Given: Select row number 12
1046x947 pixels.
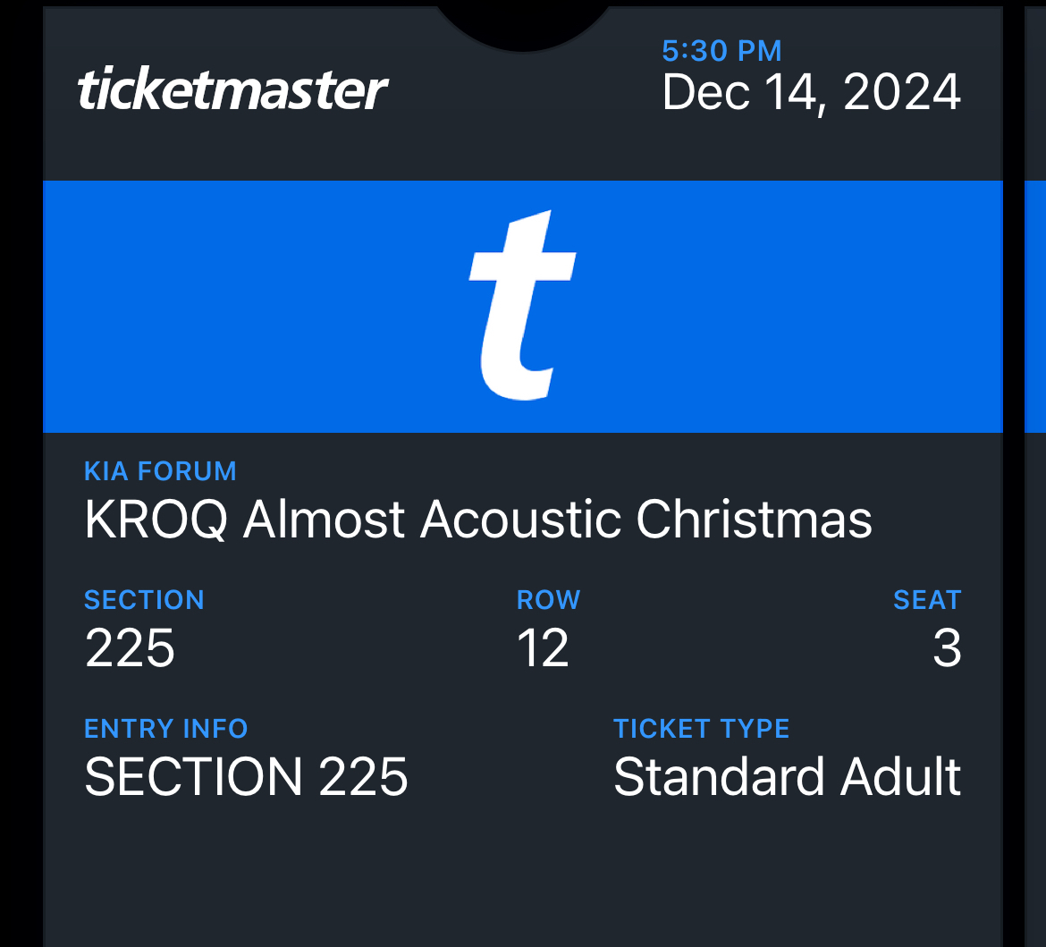Looking at the screenshot, I should click(x=543, y=647).
